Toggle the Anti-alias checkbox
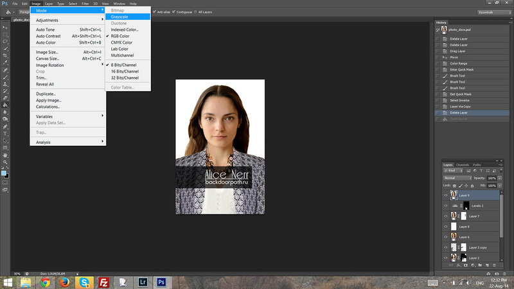This screenshot has width=514, height=289. (x=154, y=12)
